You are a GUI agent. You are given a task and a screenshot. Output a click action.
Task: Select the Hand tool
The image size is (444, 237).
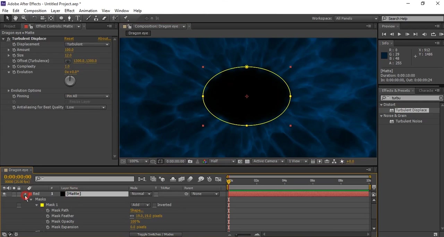coord(16,18)
